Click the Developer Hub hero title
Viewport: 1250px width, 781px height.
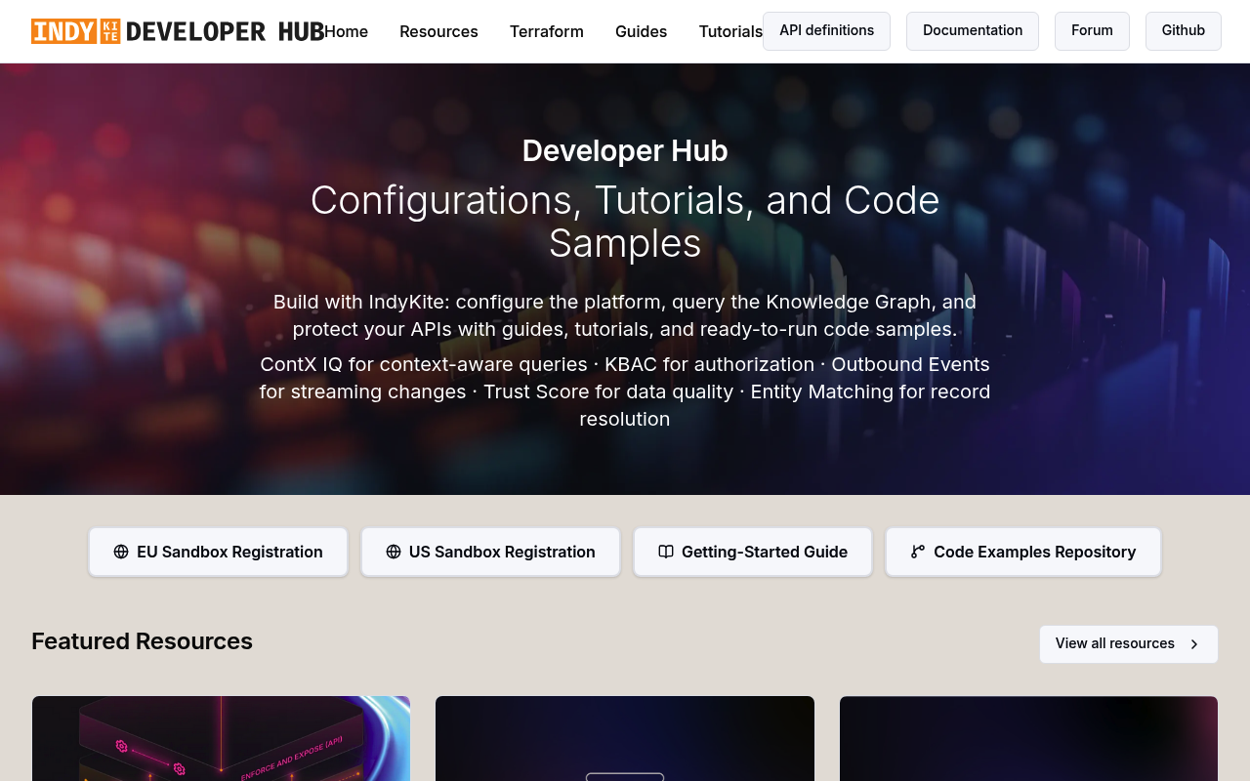pos(625,150)
